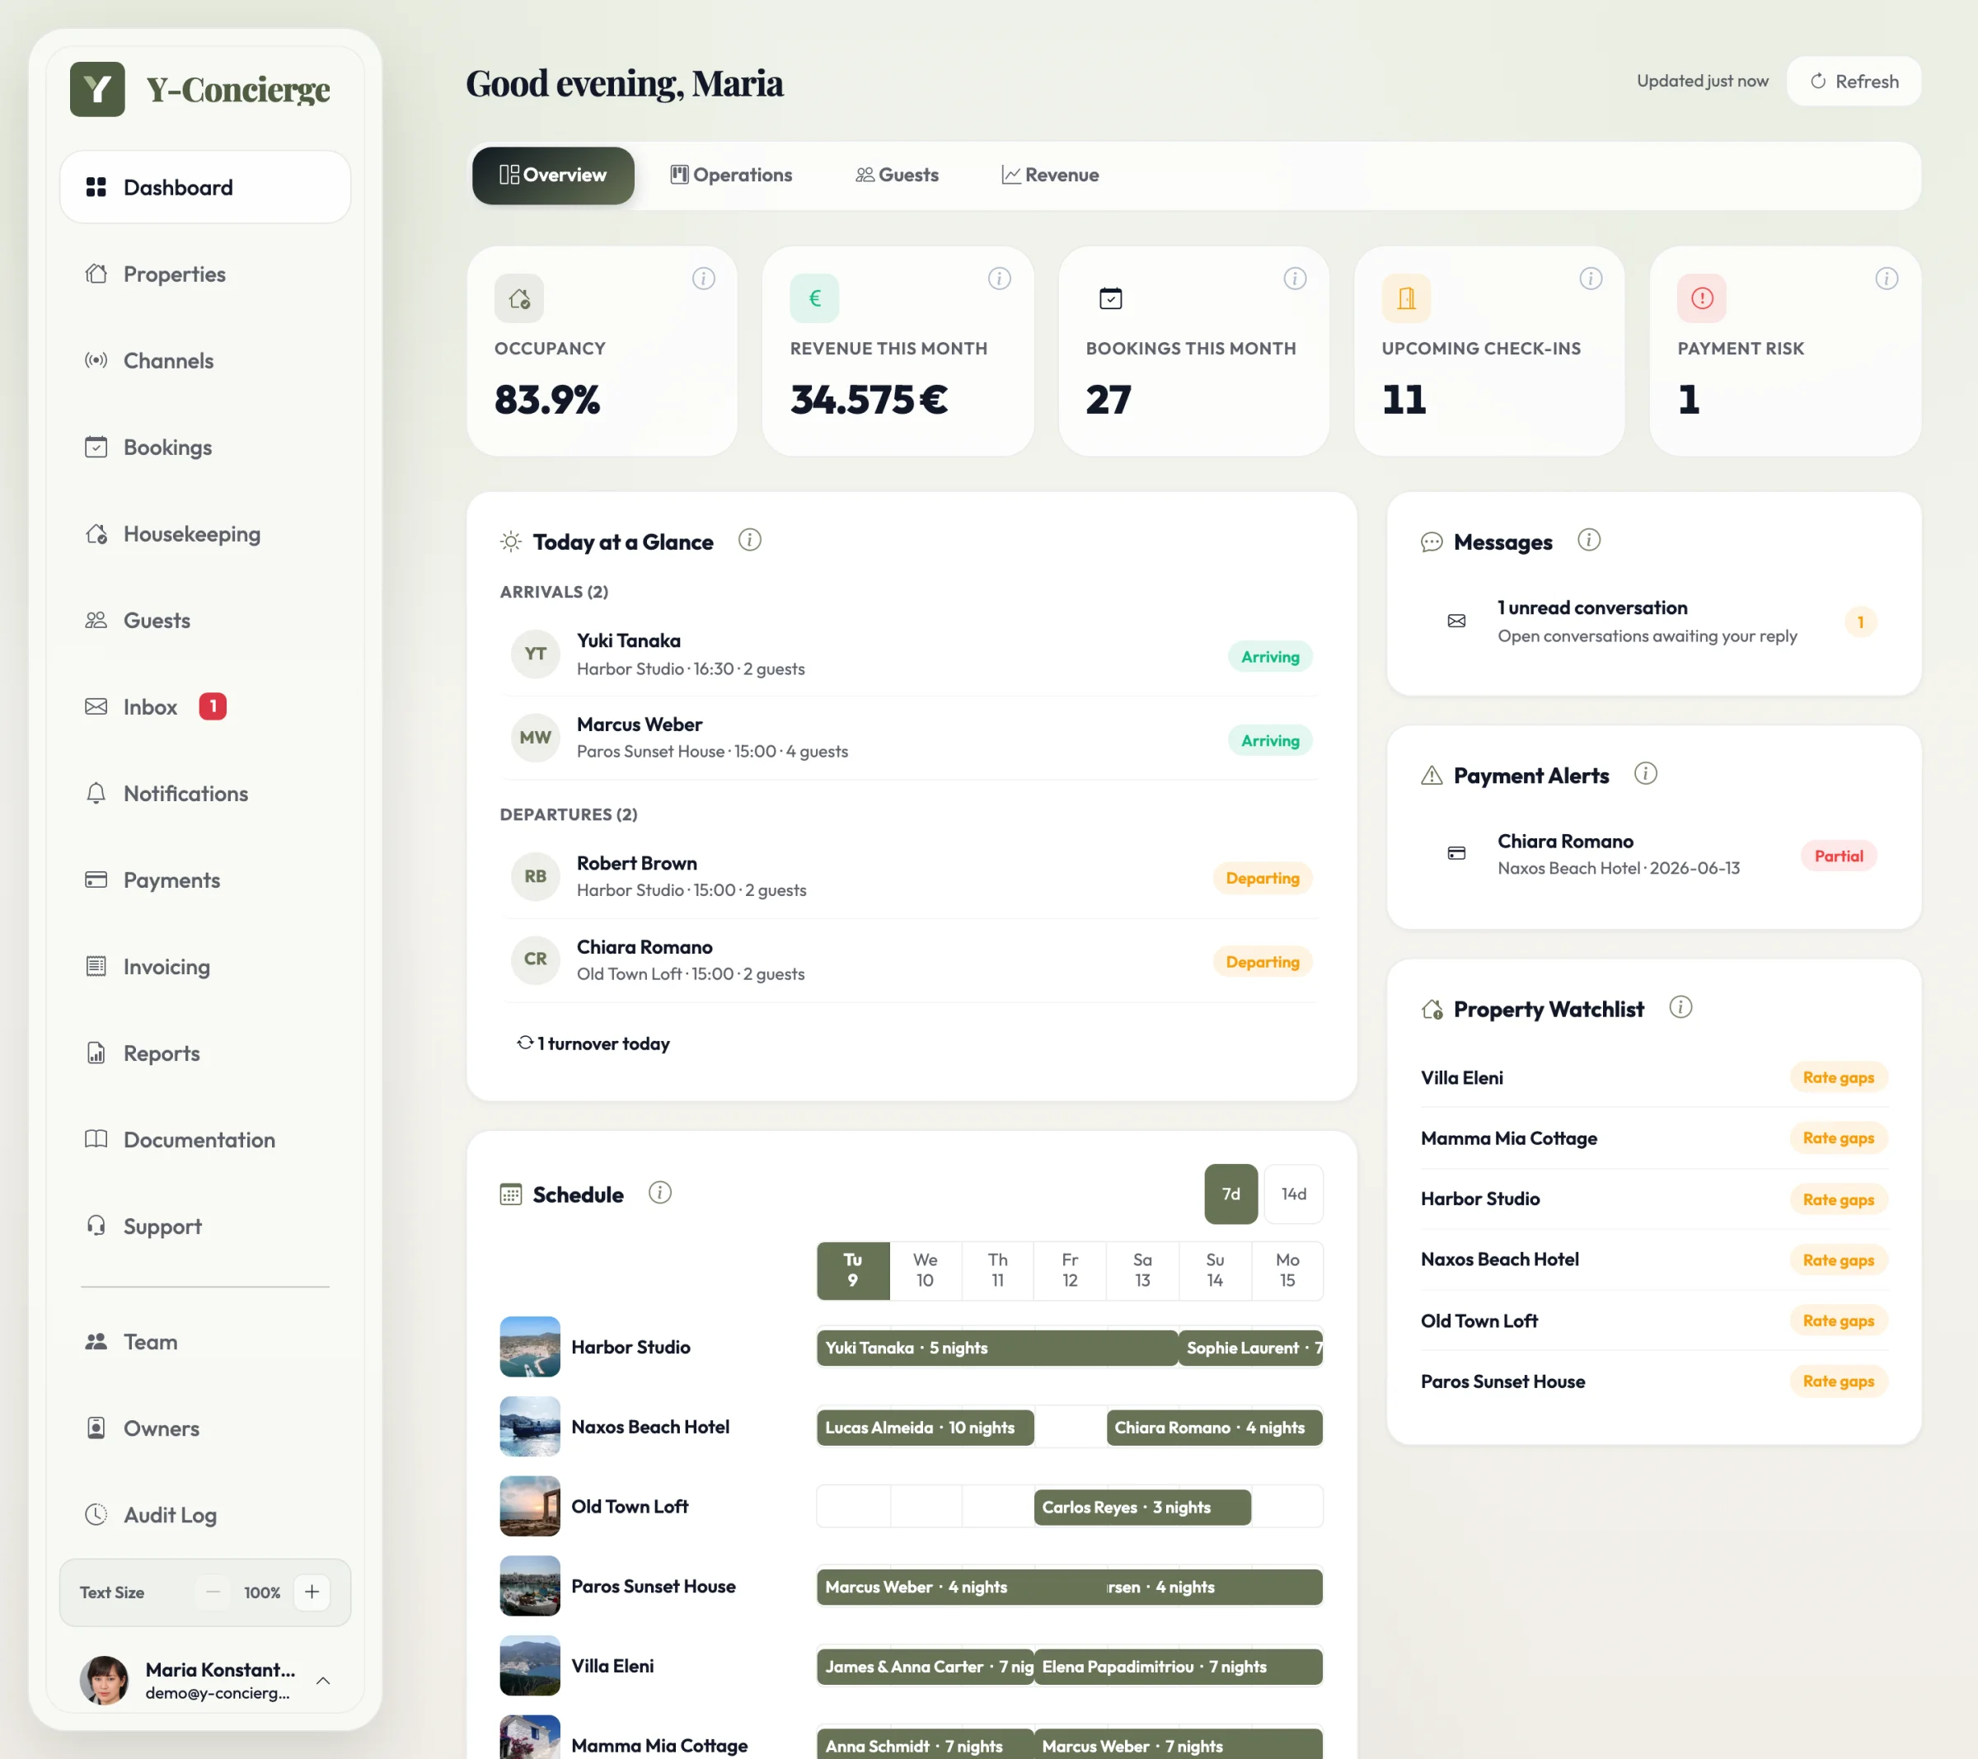
Task: Open info next to Schedule heading
Action: click(660, 1193)
